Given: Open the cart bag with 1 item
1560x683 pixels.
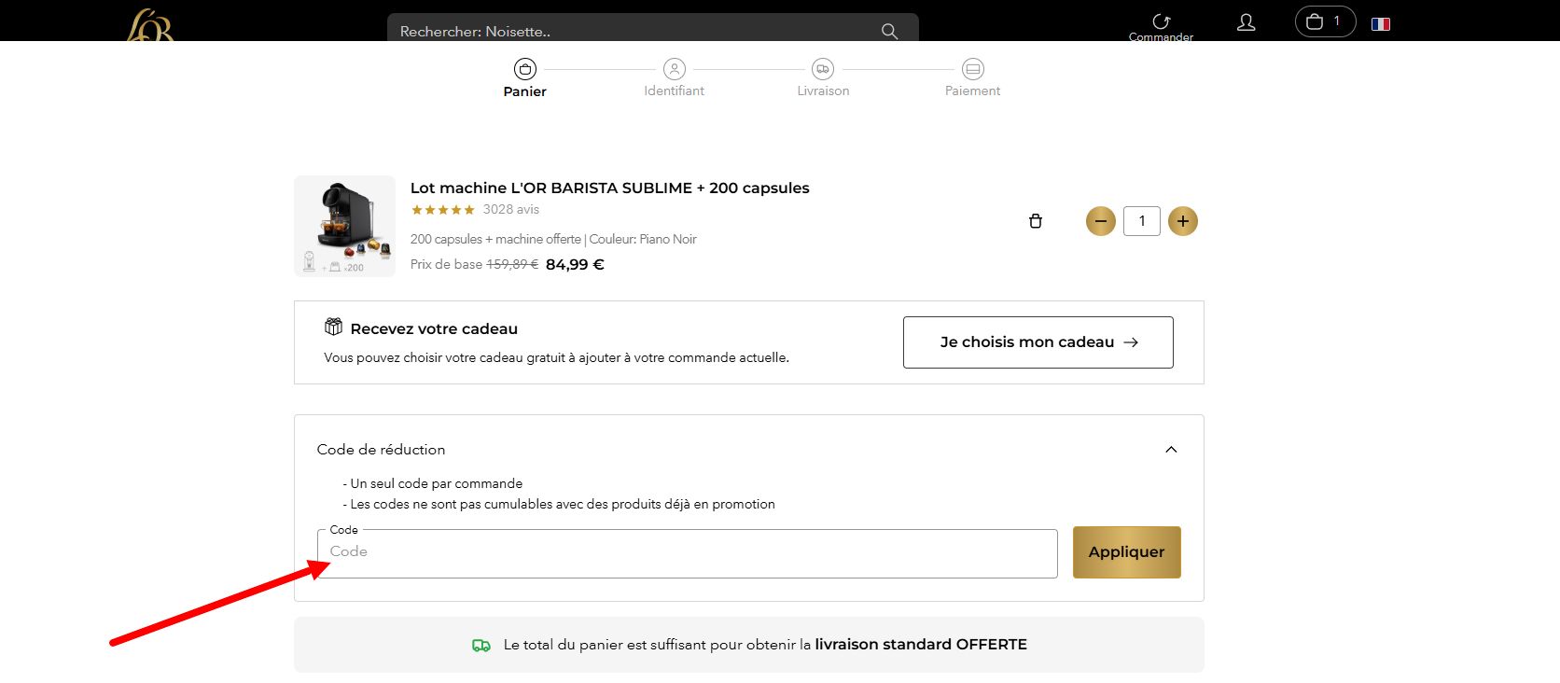Looking at the screenshot, I should coord(1325,21).
